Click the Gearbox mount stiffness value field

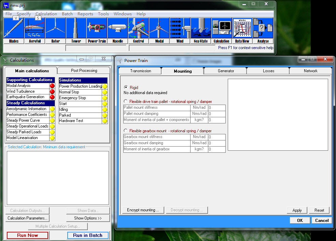[x=216, y=137]
